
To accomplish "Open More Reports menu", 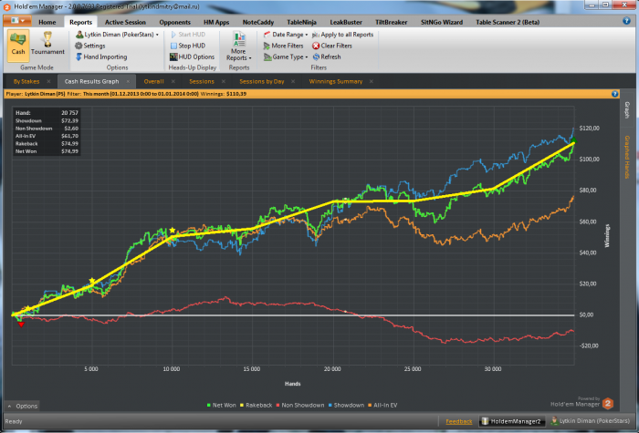I will point(239,46).
